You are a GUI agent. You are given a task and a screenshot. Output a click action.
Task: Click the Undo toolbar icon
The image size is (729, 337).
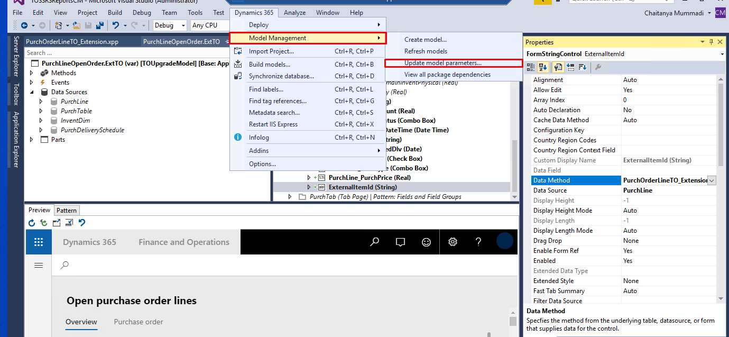[x=116, y=25]
